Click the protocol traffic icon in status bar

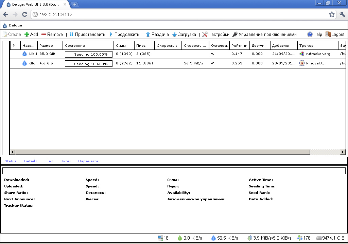(250, 238)
